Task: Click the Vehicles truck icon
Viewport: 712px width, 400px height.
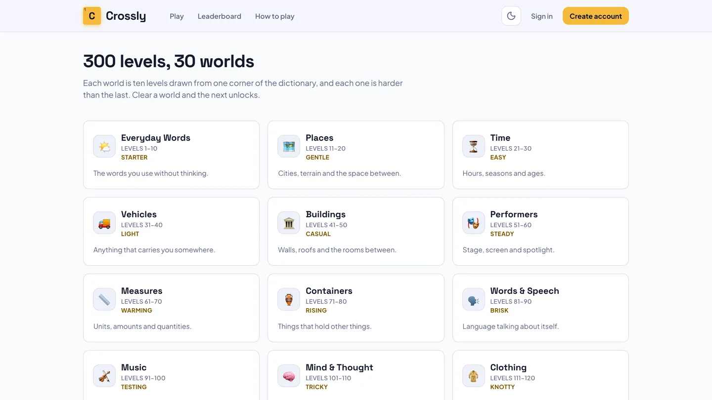Action: coord(104,223)
